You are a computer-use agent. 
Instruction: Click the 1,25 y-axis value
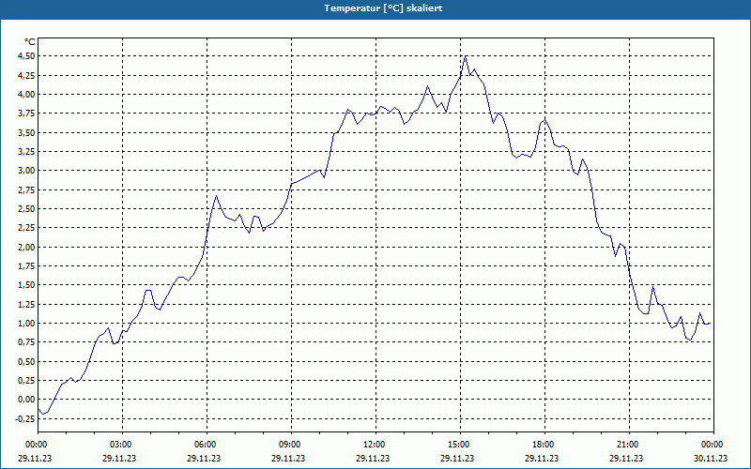[27, 304]
